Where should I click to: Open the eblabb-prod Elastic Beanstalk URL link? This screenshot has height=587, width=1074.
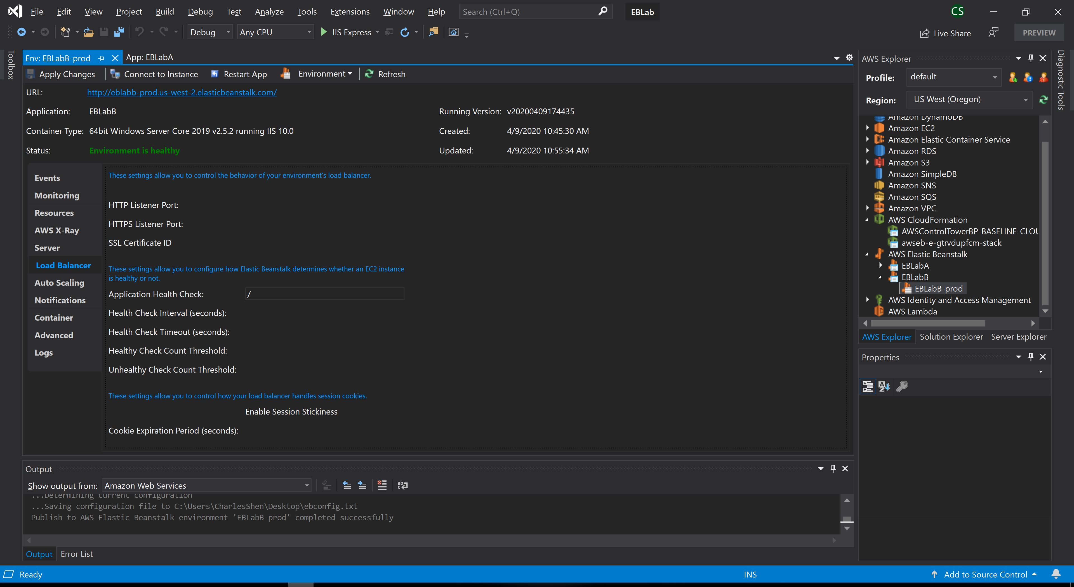tap(182, 93)
